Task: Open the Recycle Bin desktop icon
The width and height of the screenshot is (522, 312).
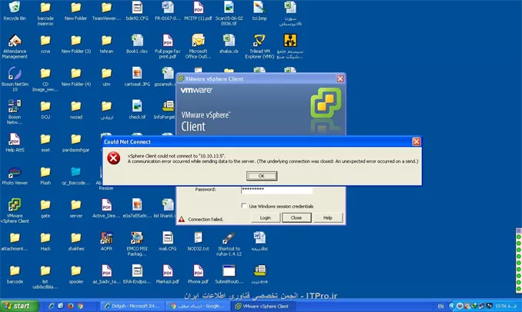Action: [15, 11]
